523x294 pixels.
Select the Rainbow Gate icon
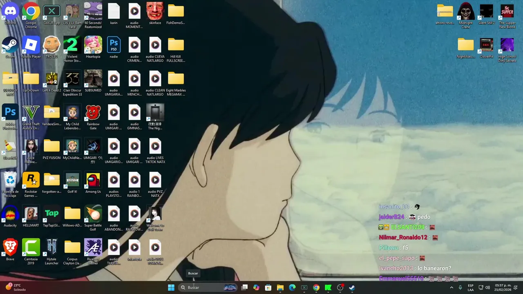(x=93, y=117)
